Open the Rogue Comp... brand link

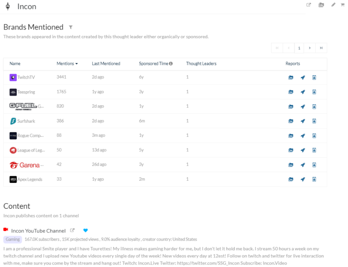(x=30, y=135)
